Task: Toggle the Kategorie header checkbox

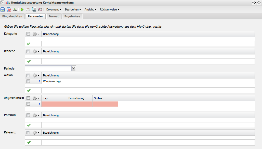Action: click(x=28, y=34)
